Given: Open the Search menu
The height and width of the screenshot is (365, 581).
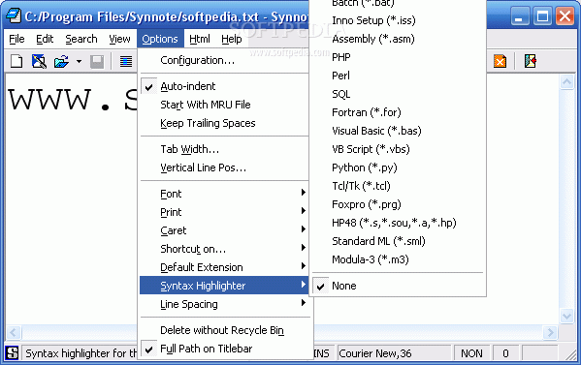Looking at the screenshot, I should (x=81, y=39).
